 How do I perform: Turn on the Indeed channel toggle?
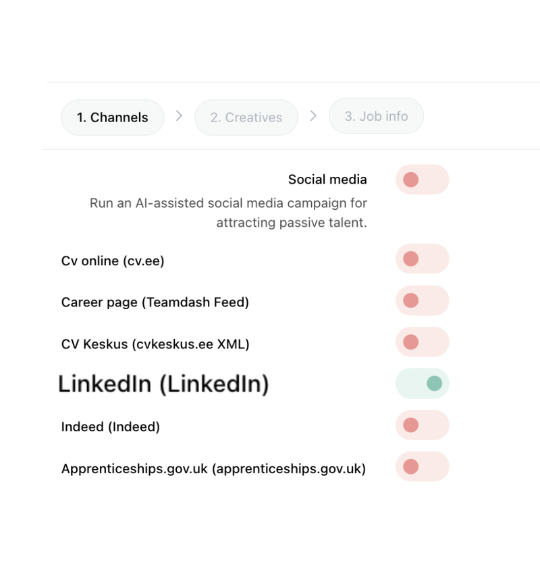[422, 425]
